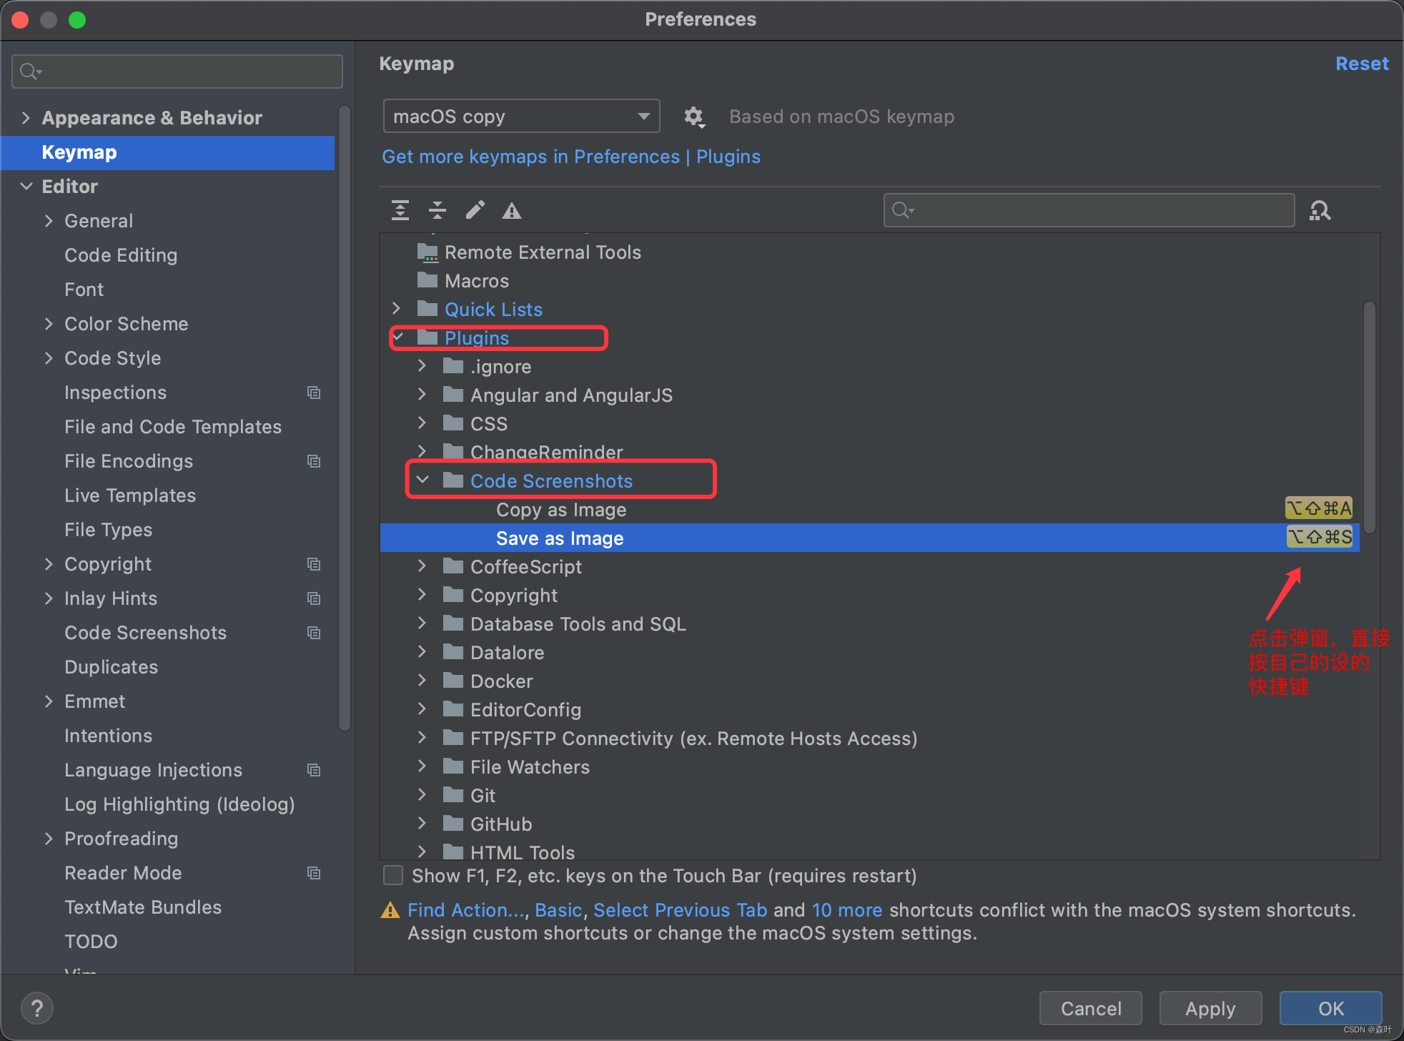Screen dimensions: 1404x1041
Task: Click the Collapse All toolbar icon
Action: tap(437, 210)
